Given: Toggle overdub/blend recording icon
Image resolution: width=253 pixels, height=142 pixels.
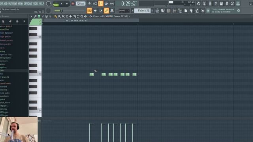Looking at the screenshot, I should (106, 4).
